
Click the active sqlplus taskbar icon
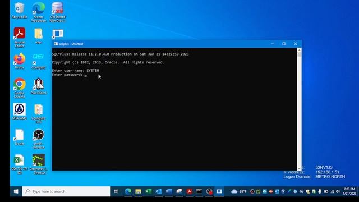click(219, 191)
